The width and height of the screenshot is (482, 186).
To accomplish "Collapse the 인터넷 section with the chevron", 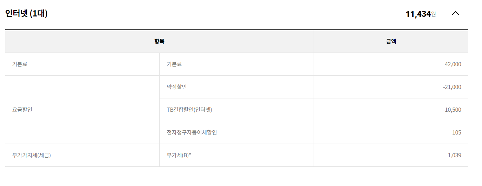I will pyautogui.click(x=455, y=14).
